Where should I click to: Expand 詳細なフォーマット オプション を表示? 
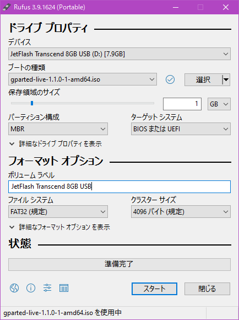(59, 227)
